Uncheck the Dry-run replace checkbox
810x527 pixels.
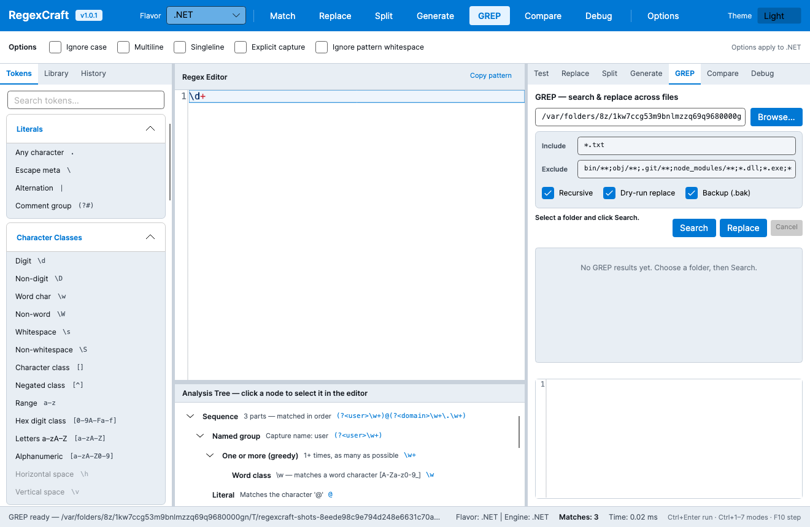(609, 193)
